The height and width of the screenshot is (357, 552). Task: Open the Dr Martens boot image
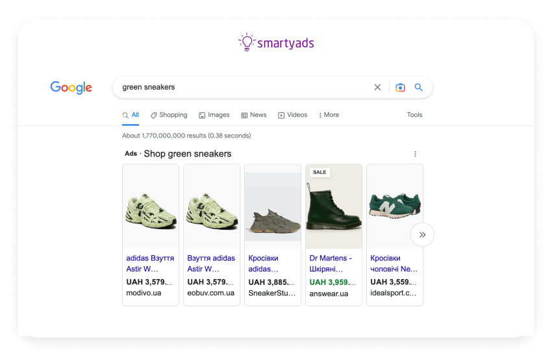(334, 207)
